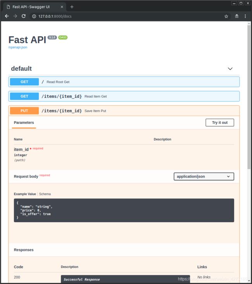The image size is (252, 284).
Task: Open the application/json content type dropdown
Action: click(204, 176)
